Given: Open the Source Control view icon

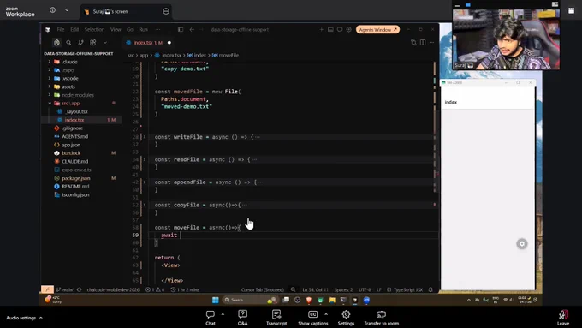Looking at the screenshot, I should [x=80, y=43].
